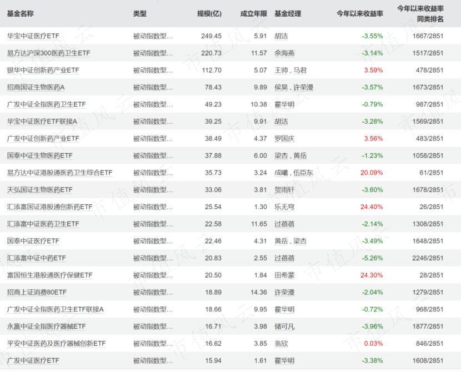Open fund link 汇添富中证中药ETF

[37, 258]
